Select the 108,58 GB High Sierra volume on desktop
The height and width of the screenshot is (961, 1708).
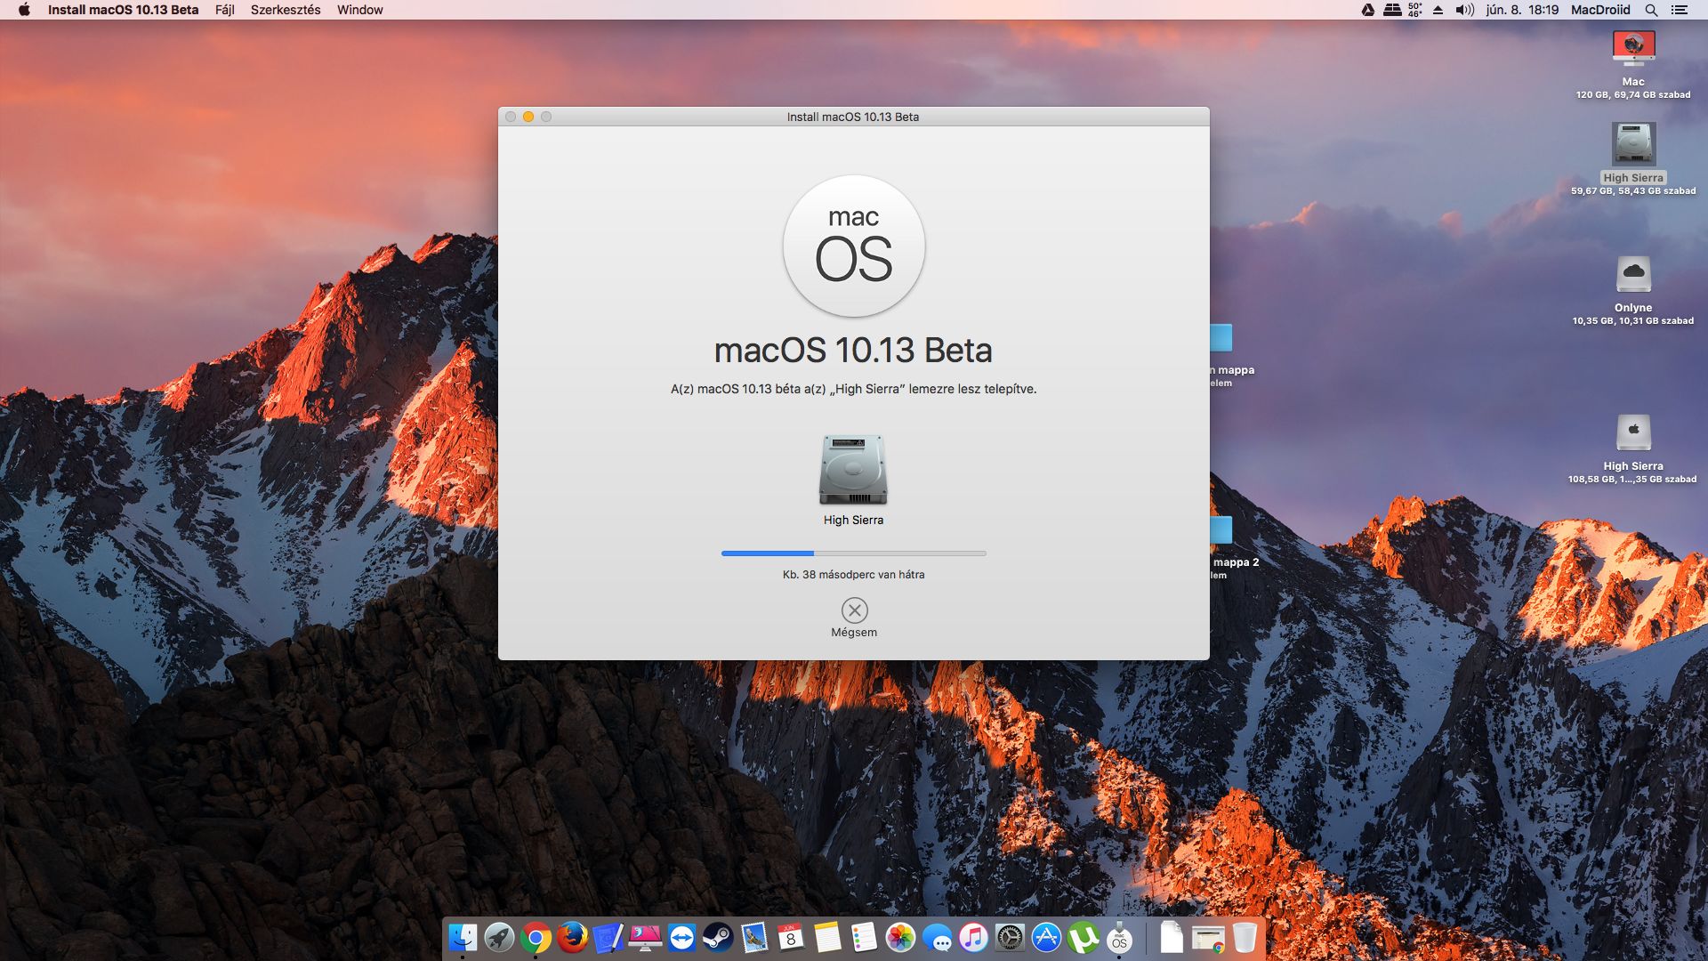point(1633,432)
